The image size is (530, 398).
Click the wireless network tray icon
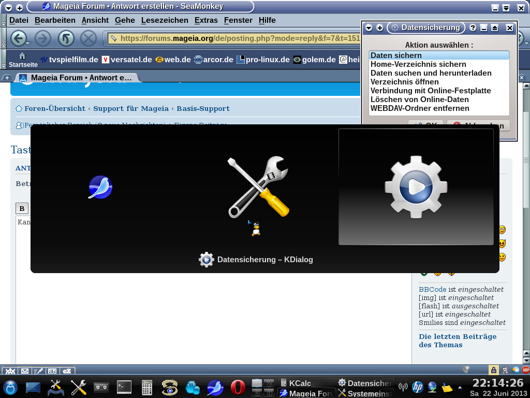[403, 387]
